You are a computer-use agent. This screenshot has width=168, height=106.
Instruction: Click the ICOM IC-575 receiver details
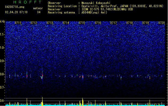107,9
